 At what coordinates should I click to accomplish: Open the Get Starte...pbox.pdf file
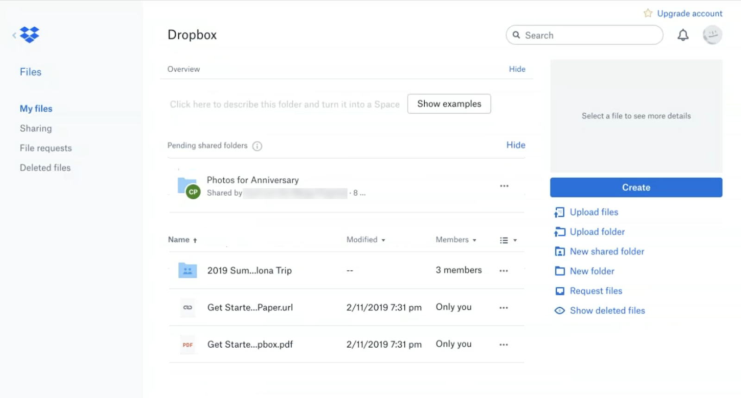click(x=250, y=345)
